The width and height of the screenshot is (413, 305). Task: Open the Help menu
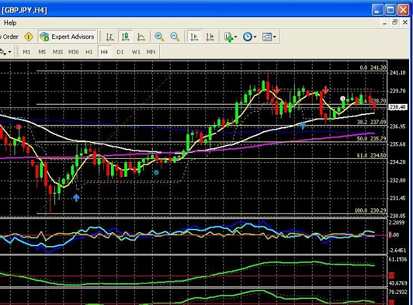tap(10, 23)
